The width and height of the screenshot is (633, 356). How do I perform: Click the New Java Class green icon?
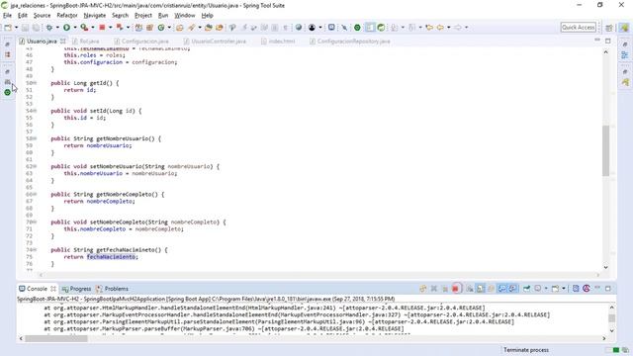click(x=161, y=28)
